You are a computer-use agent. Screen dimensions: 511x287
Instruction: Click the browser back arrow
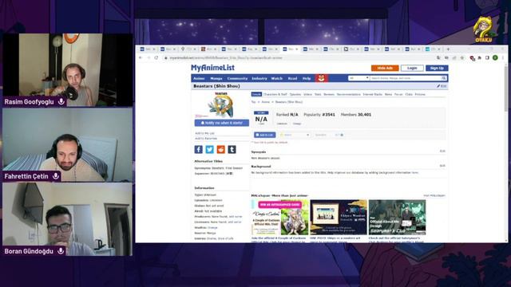[x=141, y=57]
